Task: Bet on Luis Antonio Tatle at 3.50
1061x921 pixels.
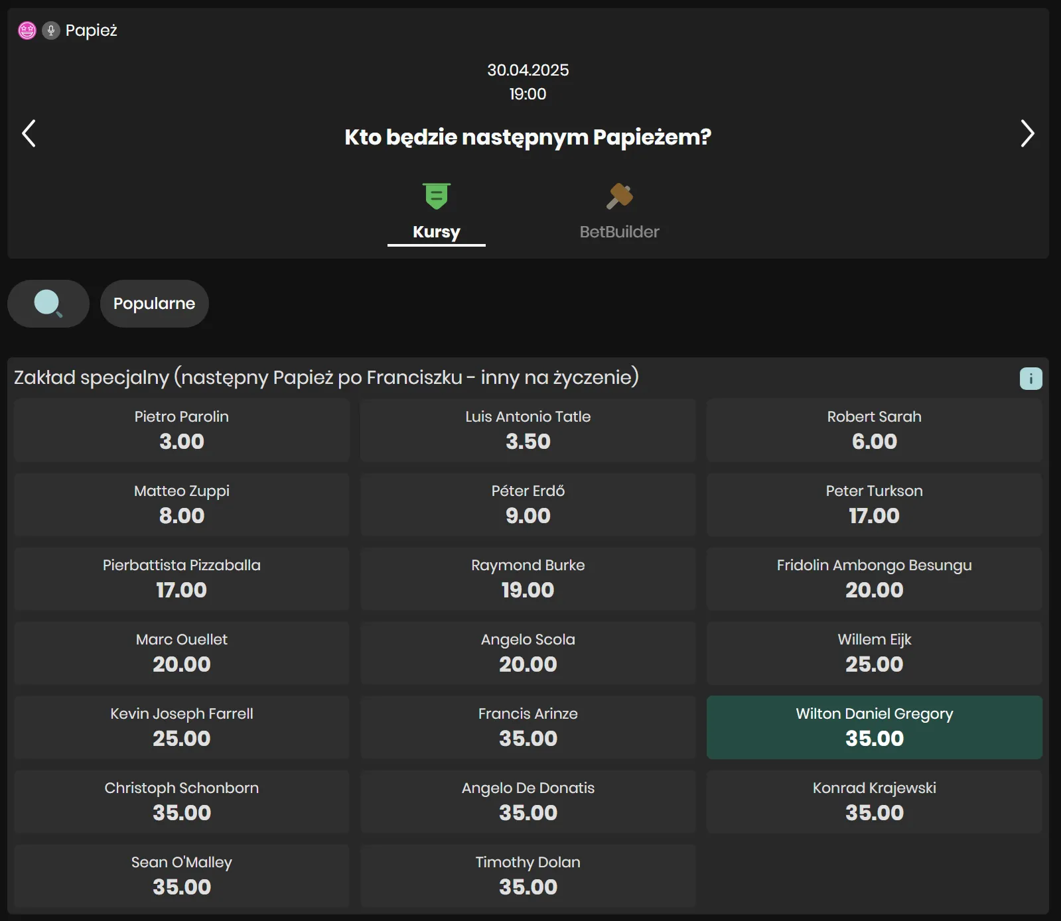Action: point(528,430)
